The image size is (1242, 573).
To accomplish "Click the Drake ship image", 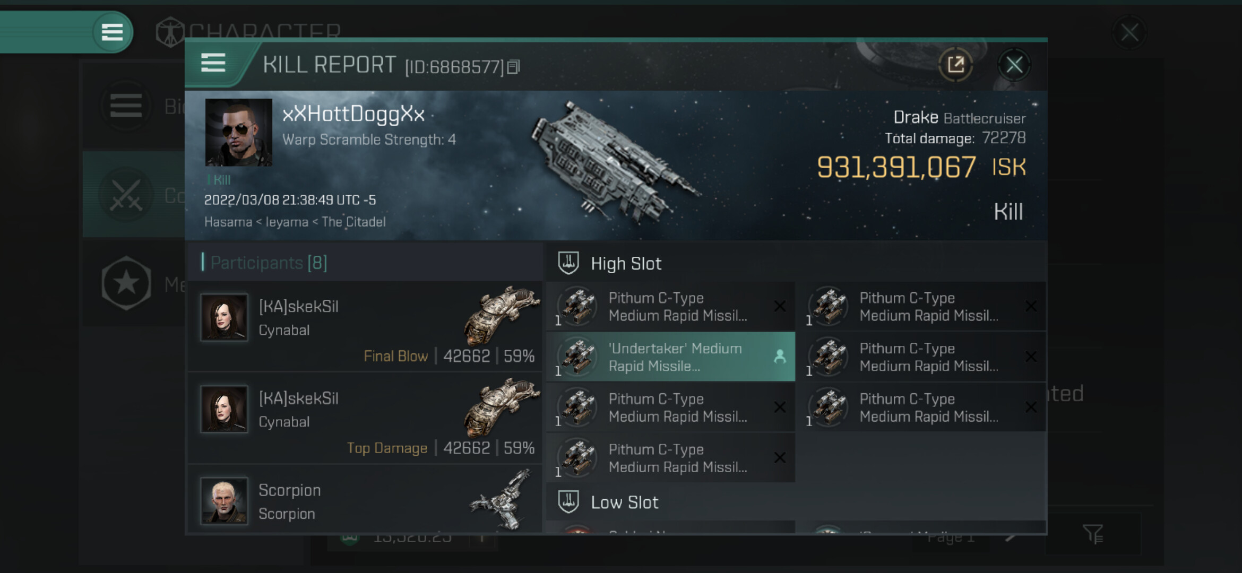I will tap(616, 162).
